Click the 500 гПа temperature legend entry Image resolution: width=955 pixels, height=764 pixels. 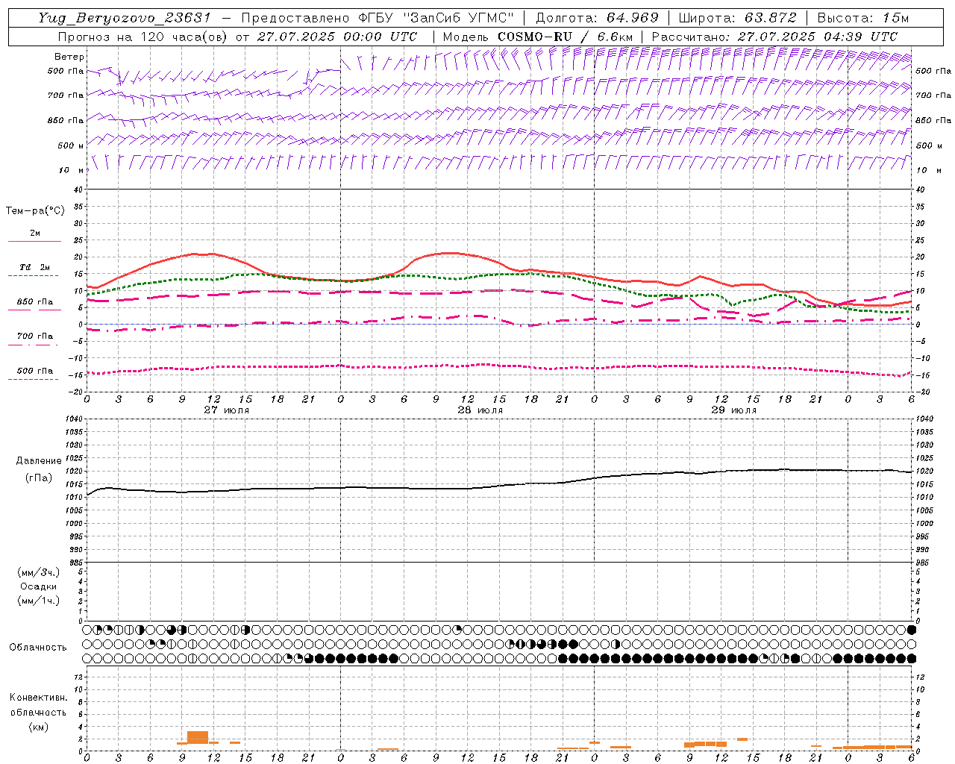[x=35, y=370]
